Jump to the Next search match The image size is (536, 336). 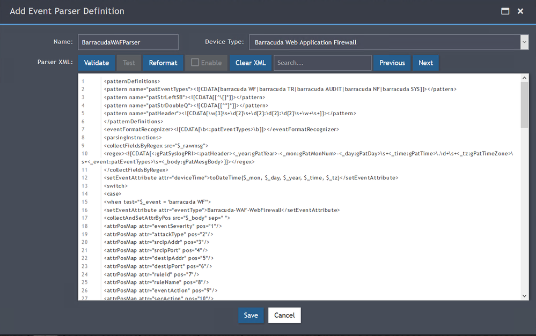[425, 63]
